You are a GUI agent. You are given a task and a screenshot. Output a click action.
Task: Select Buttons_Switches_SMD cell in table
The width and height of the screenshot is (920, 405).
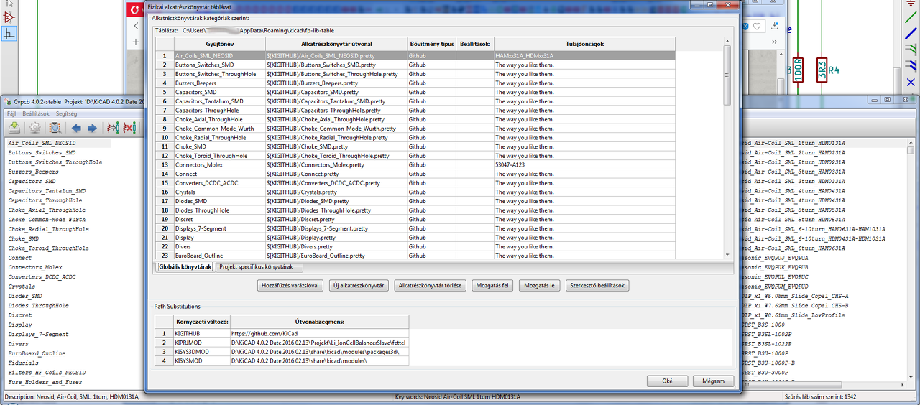point(219,65)
